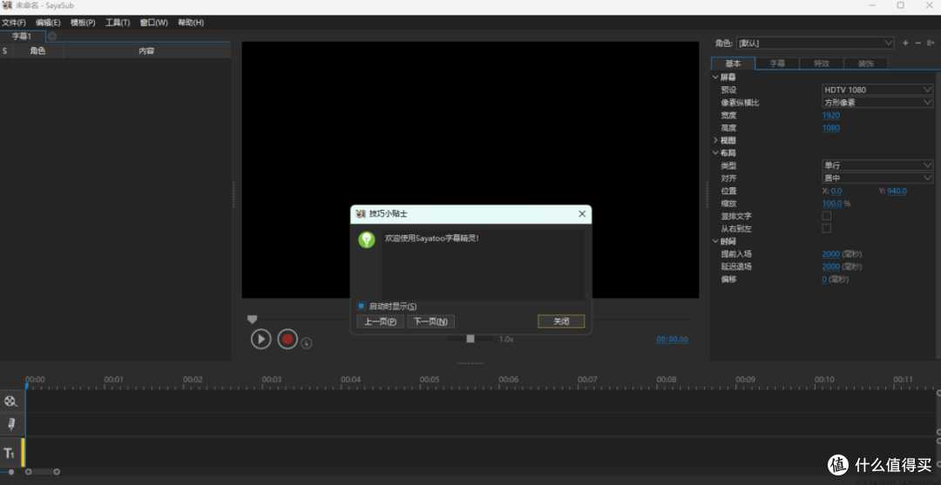Collapse the 时间 section
Image resolution: width=941 pixels, height=485 pixels.
coord(715,241)
